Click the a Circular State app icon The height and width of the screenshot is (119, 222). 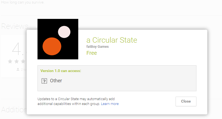[x=58, y=39]
